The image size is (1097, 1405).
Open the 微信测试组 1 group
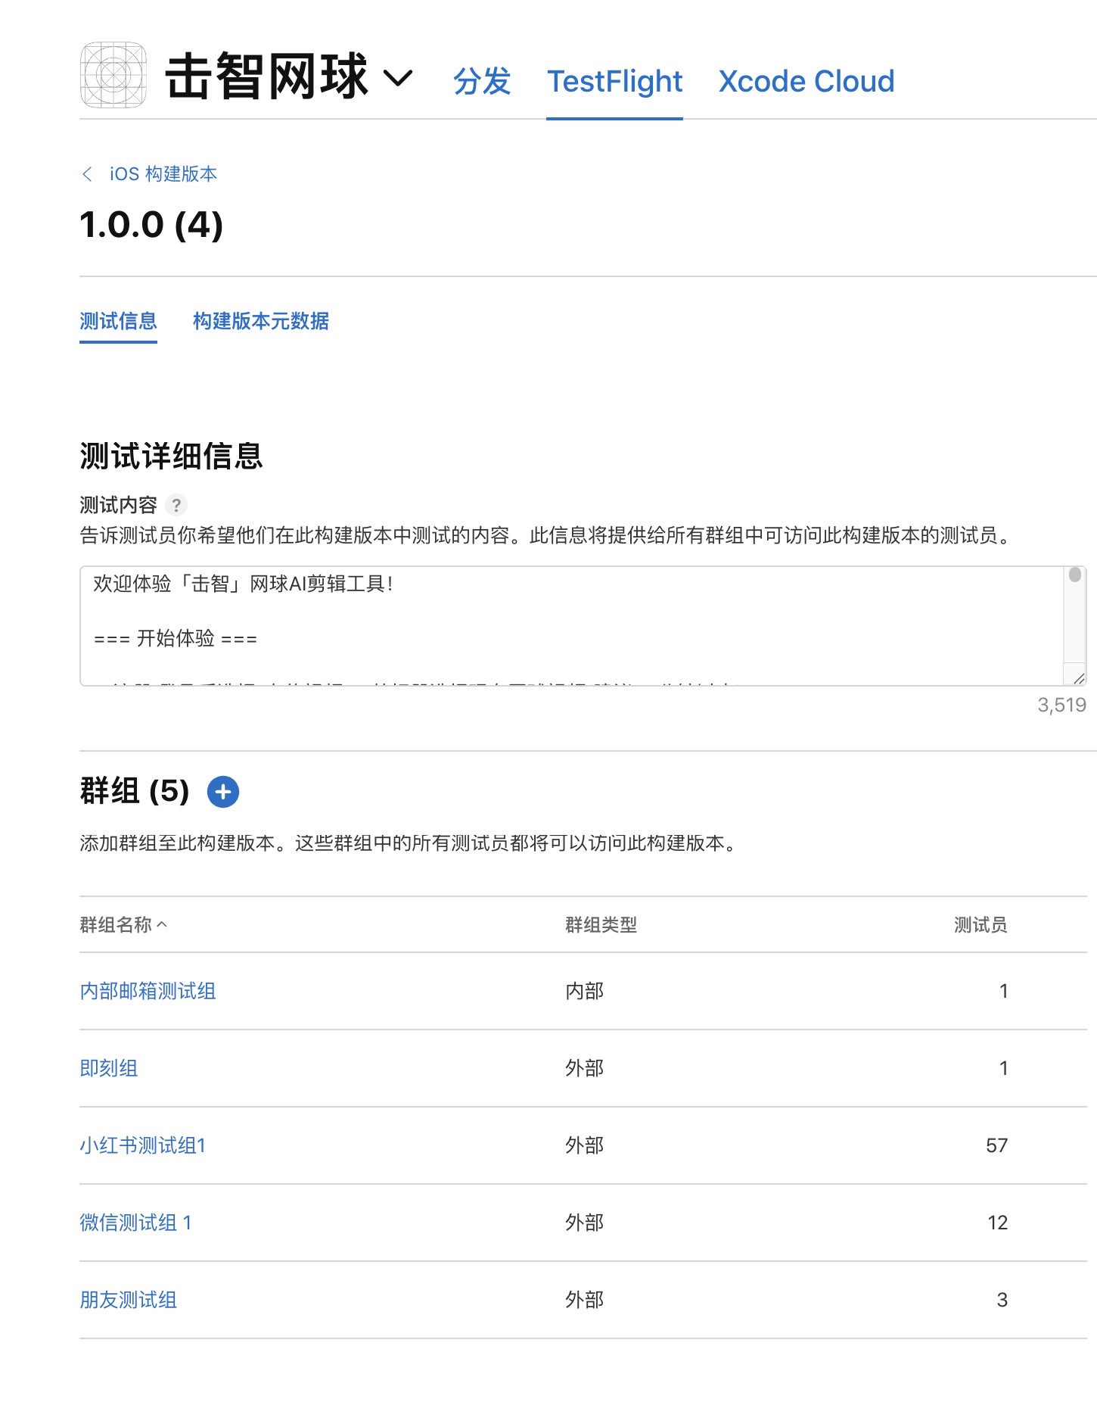tap(136, 1223)
